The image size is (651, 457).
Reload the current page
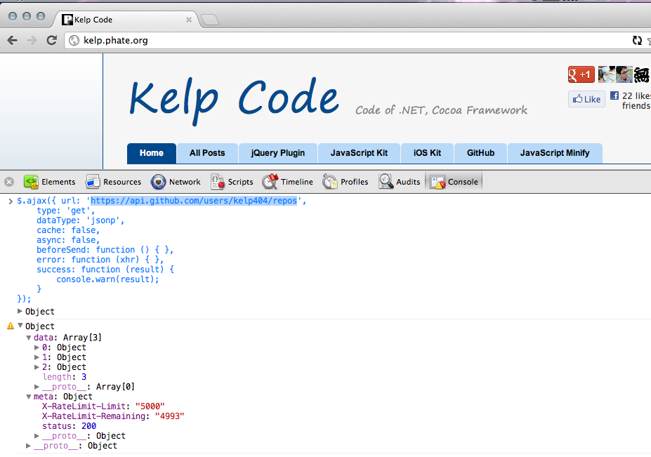pyautogui.click(x=51, y=40)
